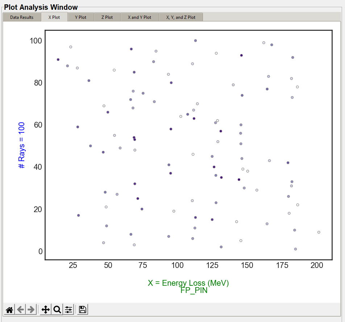
Task: Open the X and Y Plot tab
Action: 139,17
